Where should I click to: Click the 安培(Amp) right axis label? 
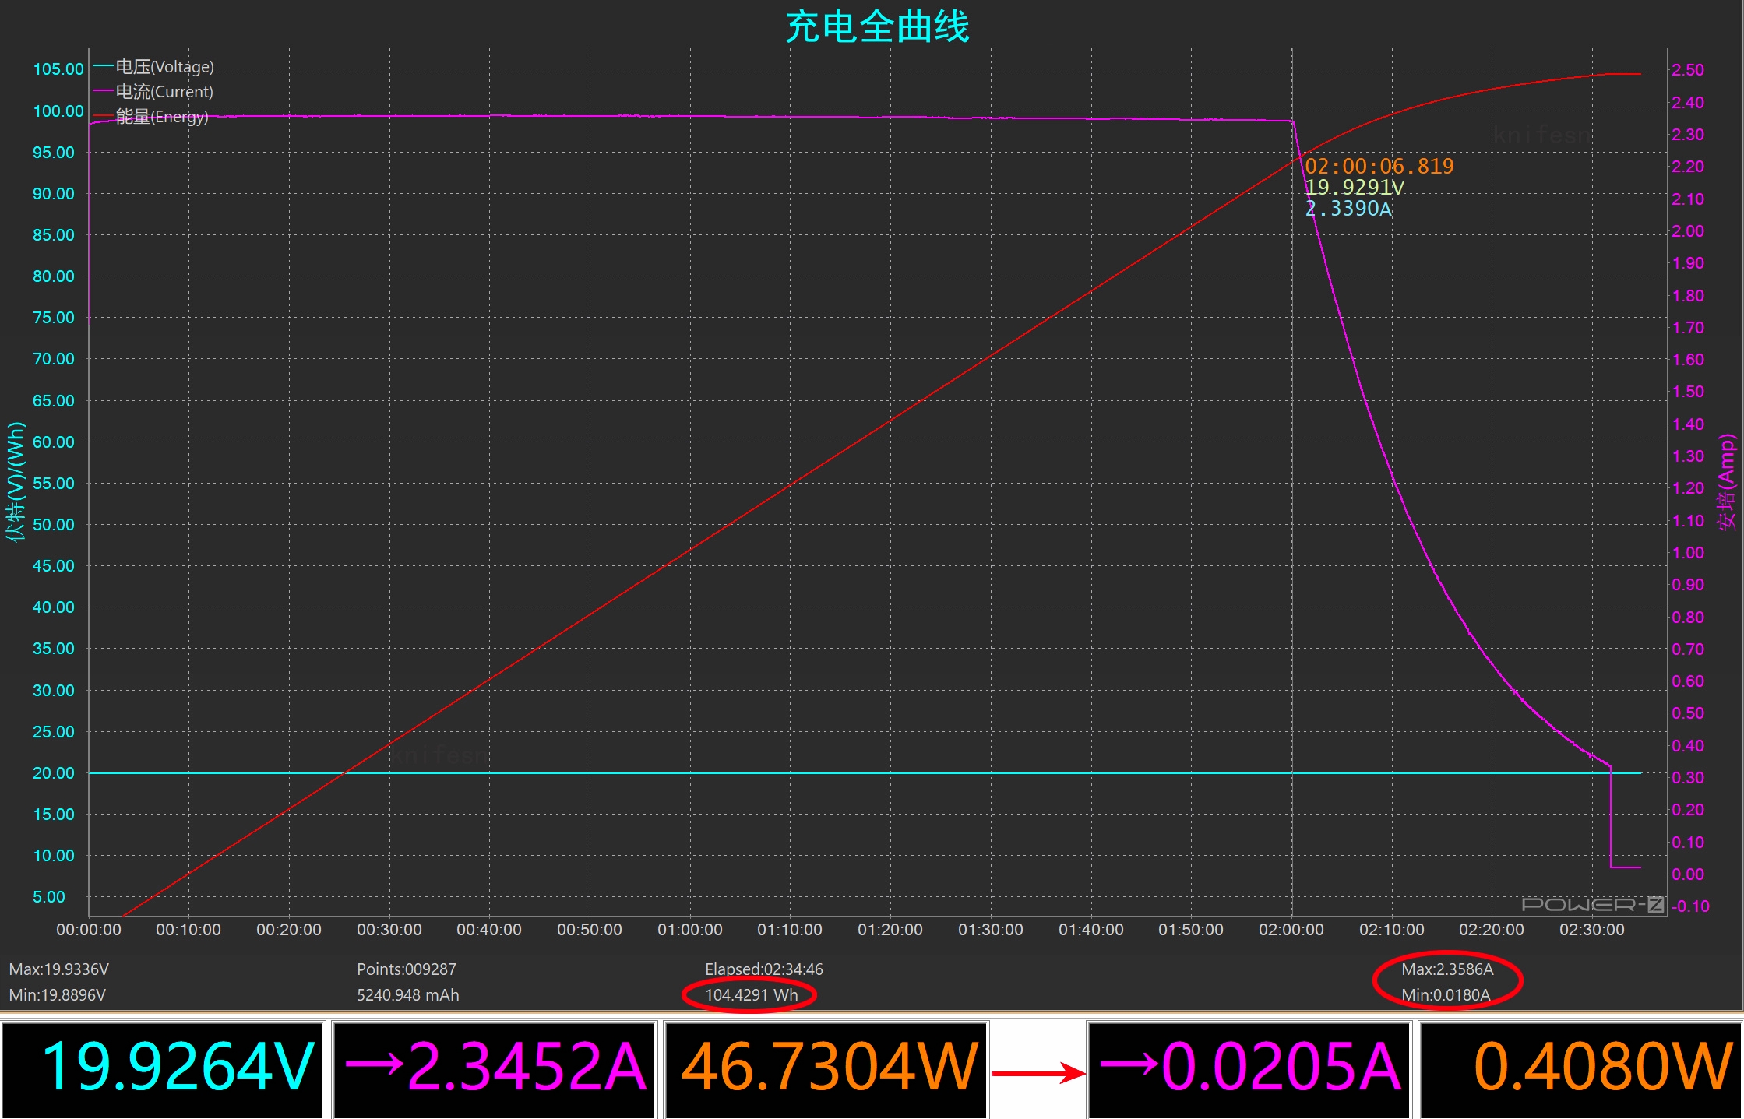coord(1727,483)
